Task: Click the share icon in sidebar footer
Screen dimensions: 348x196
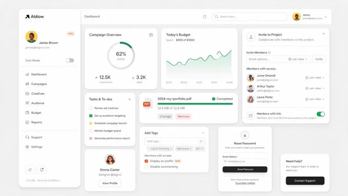Action: point(30,170)
